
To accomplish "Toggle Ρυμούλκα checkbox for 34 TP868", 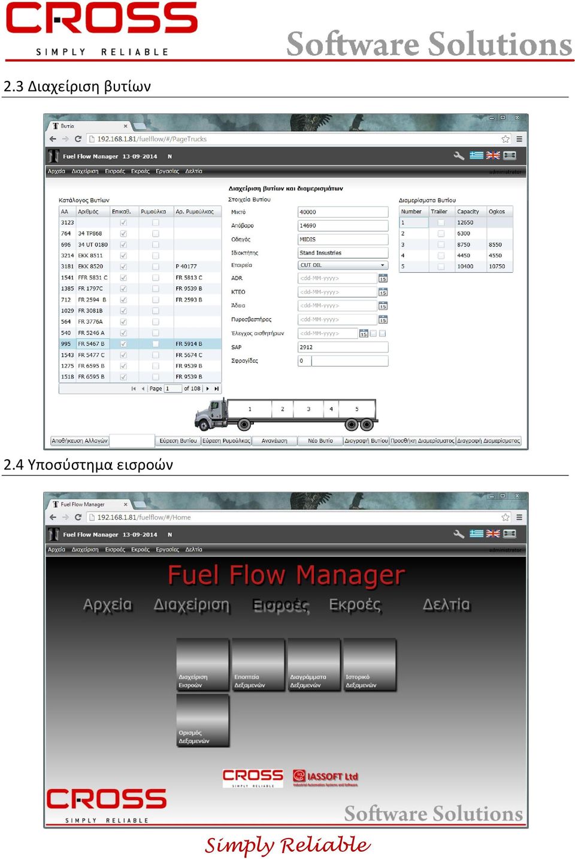I will (156, 234).
